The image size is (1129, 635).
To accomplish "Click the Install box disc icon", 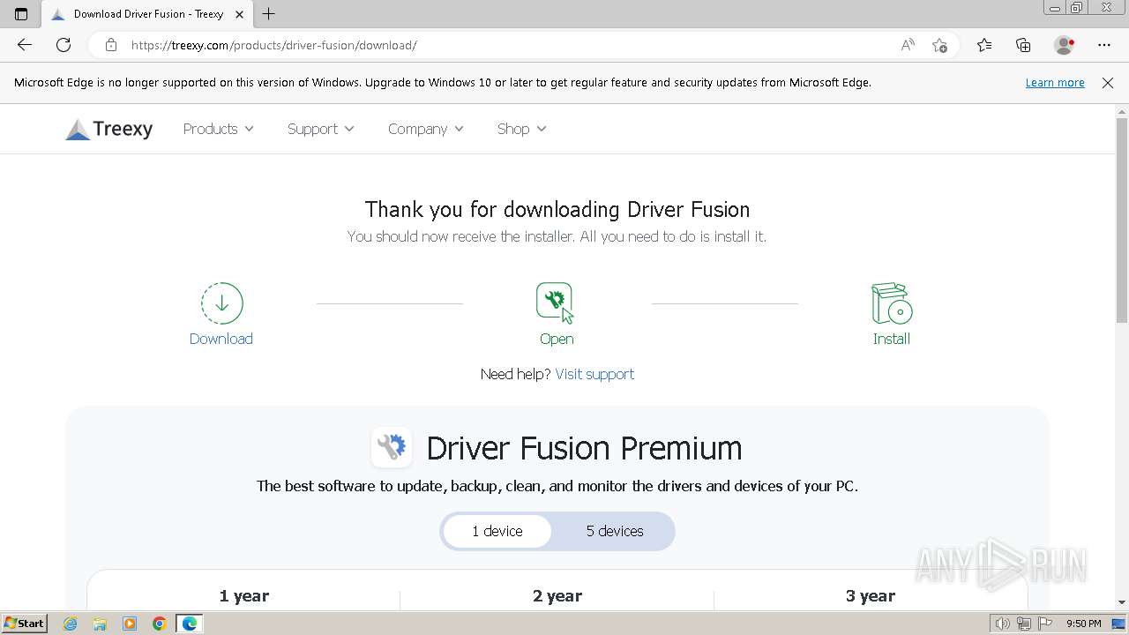I will coord(892,303).
